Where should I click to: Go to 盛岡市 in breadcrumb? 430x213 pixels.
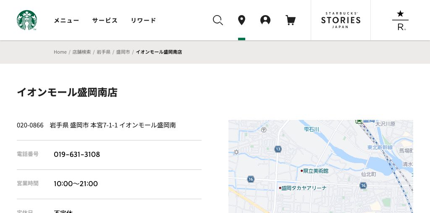click(123, 52)
